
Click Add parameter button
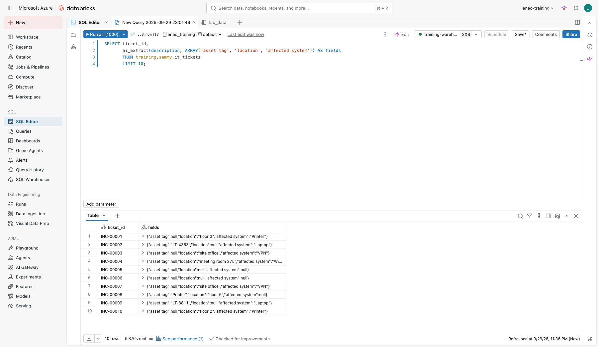101,204
